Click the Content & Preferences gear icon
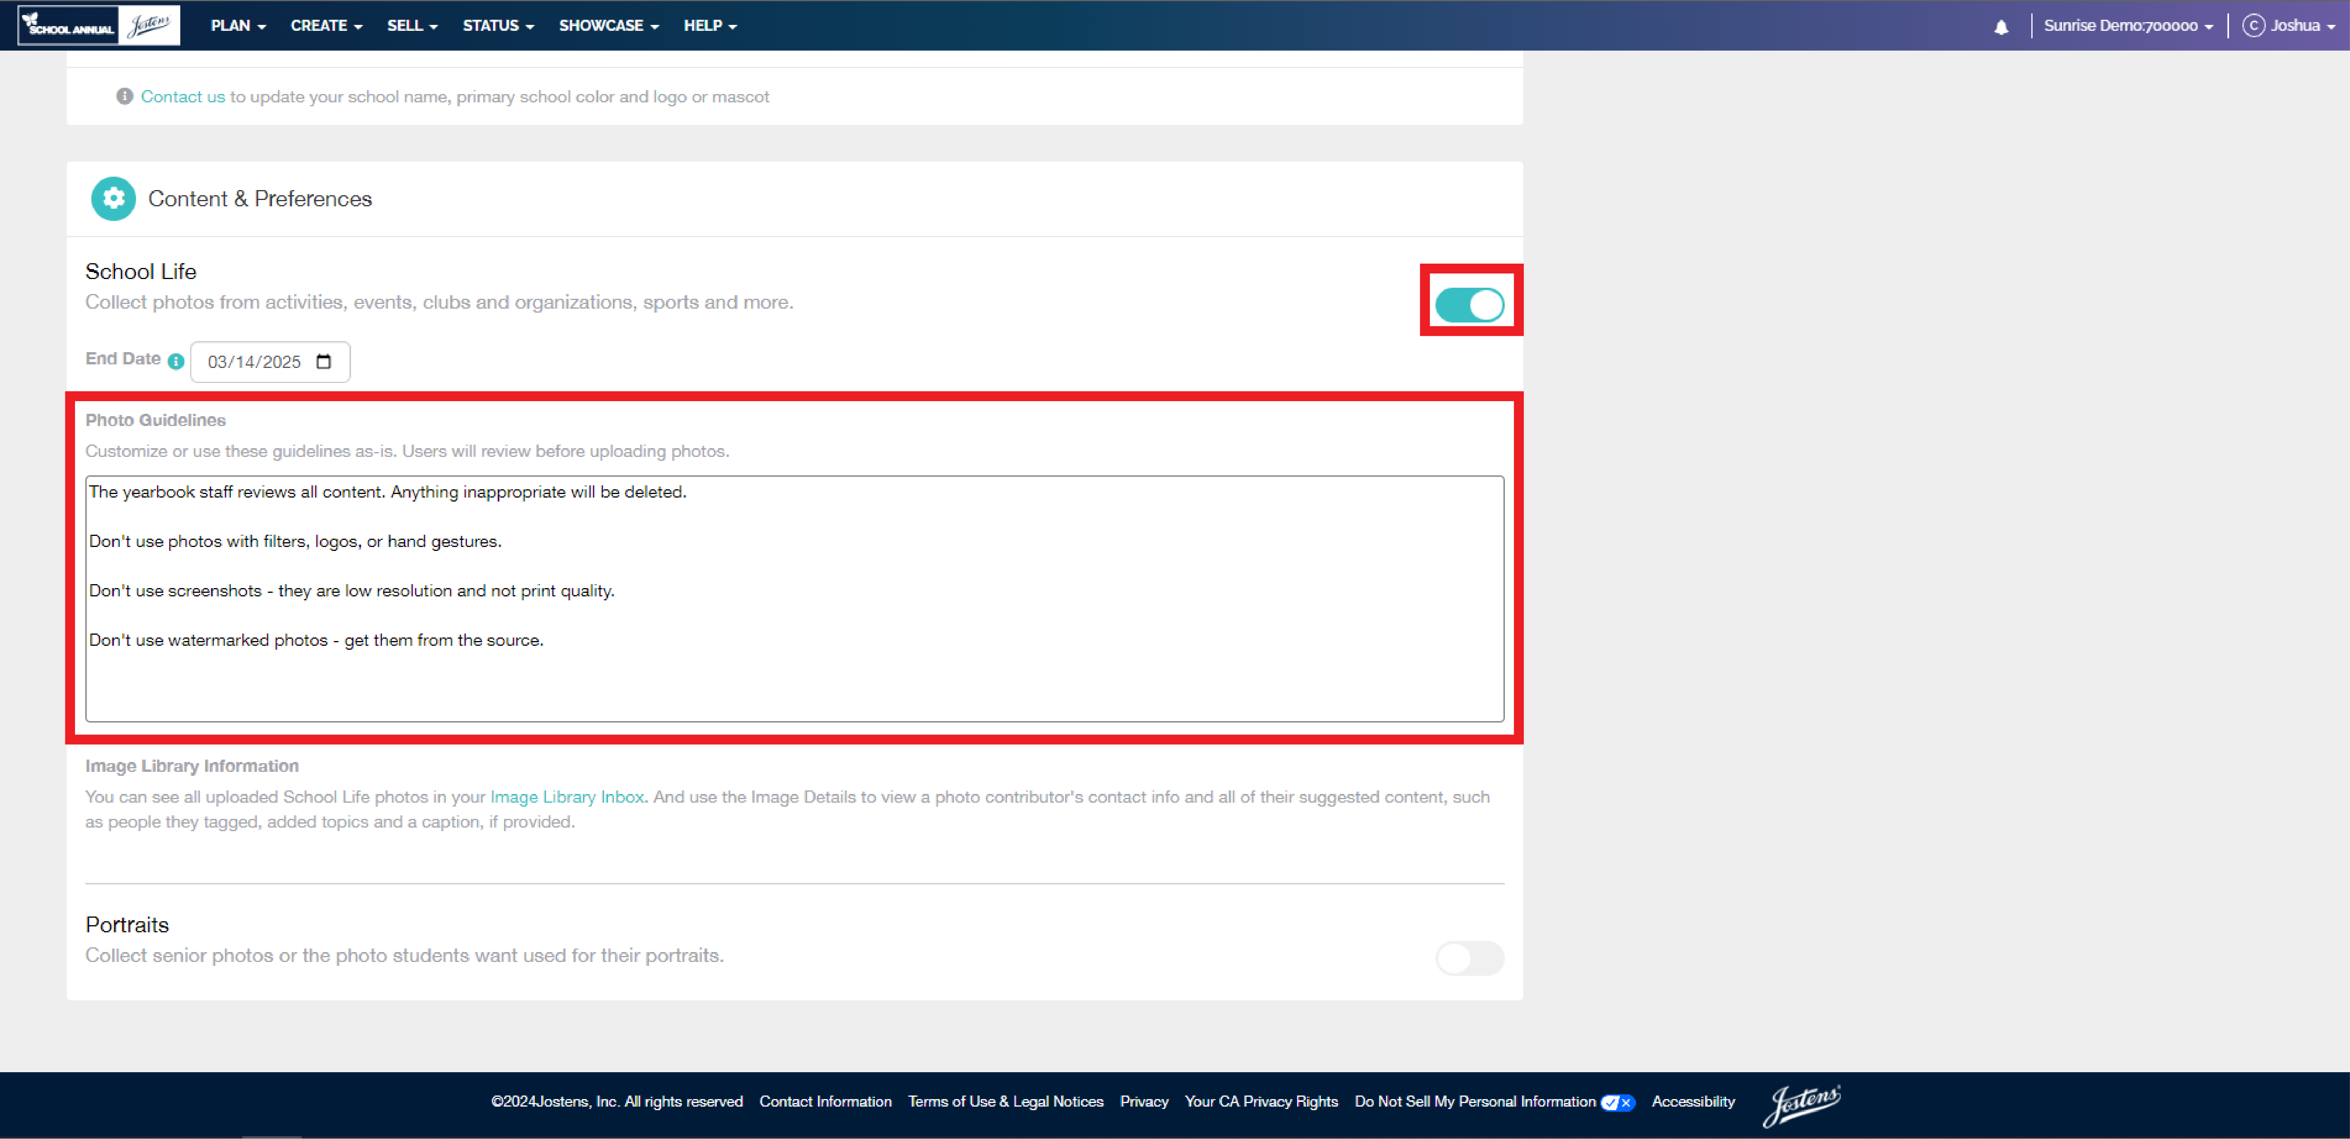Image resolution: width=2350 pixels, height=1139 pixels. [113, 199]
